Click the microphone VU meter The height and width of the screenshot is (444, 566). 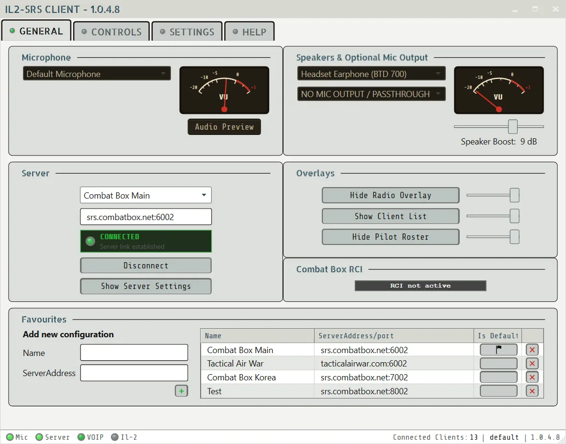224,90
